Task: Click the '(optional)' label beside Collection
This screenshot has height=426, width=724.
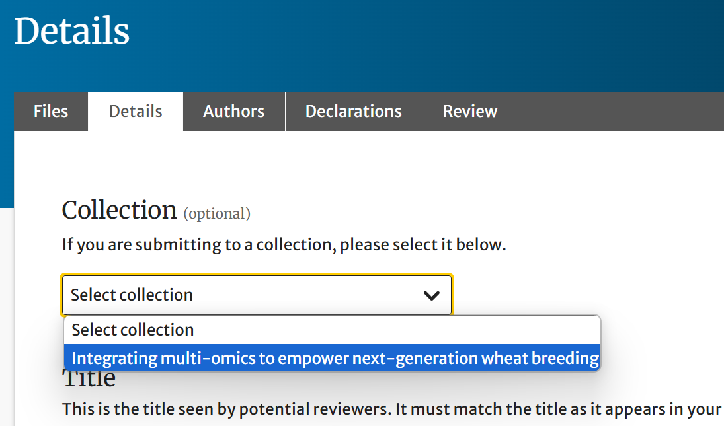Action: tap(217, 213)
